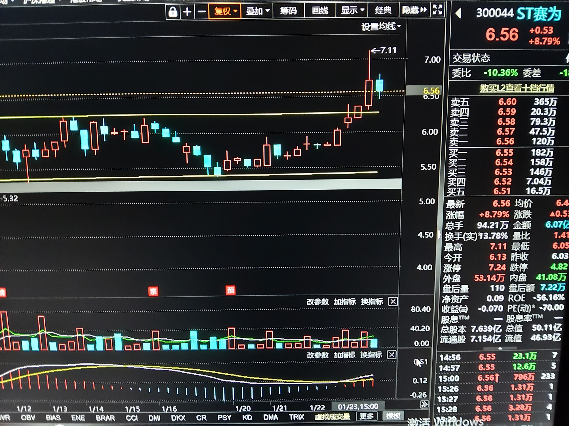569x426 pixels.
Task: Click 换指标 in the volume panel
Action: pyautogui.click(x=372, y=301)
